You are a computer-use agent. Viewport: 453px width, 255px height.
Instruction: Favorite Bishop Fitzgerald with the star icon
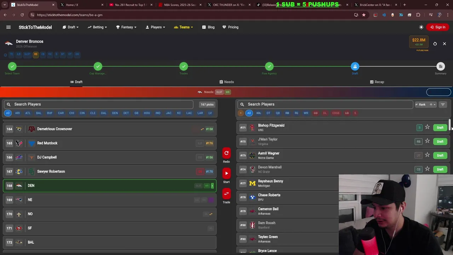pyautogui.click(x=427, y=127)
